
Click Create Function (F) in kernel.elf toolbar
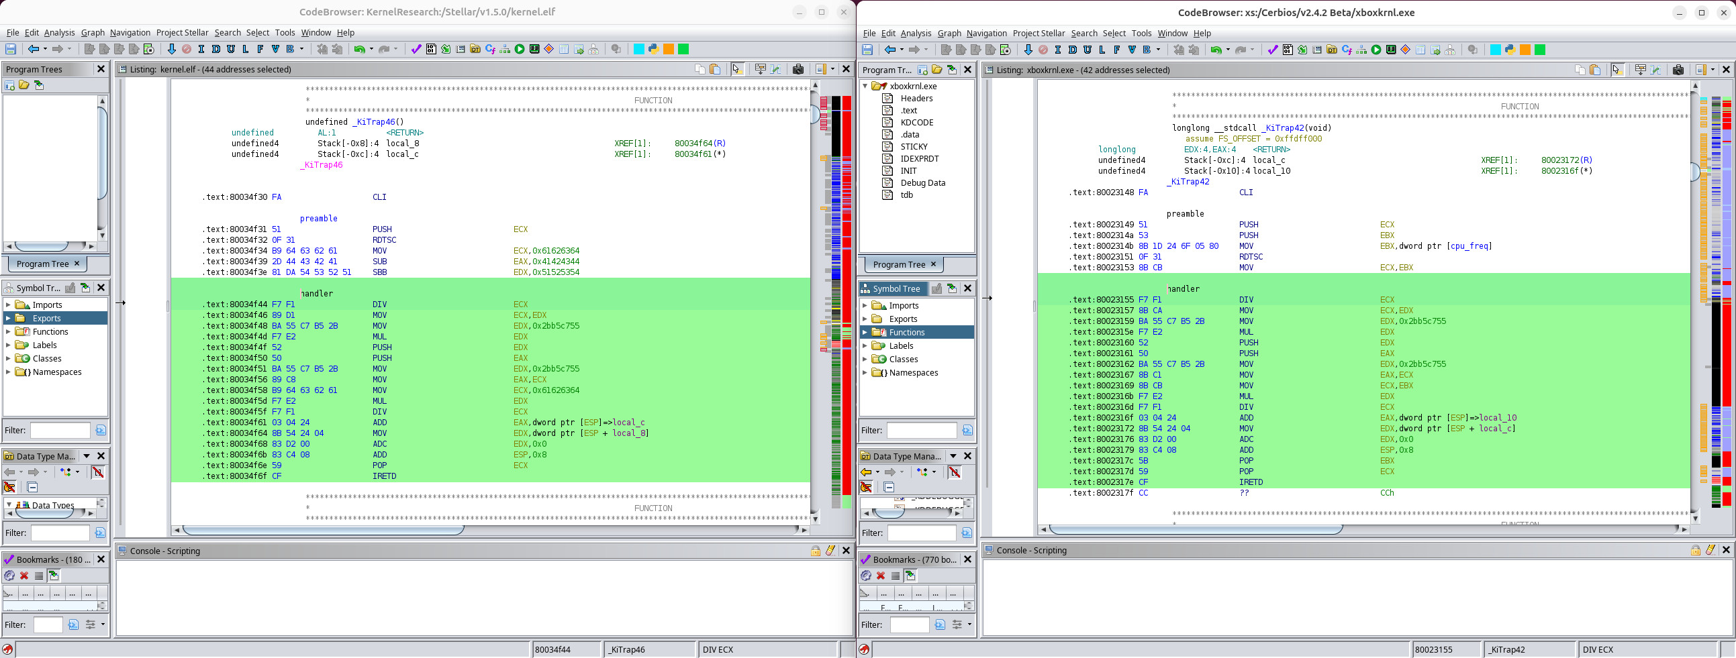(x=260, y=49)
